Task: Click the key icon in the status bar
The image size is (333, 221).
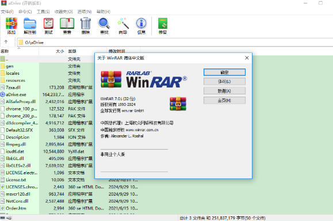Action: click(x=9, y=218)
